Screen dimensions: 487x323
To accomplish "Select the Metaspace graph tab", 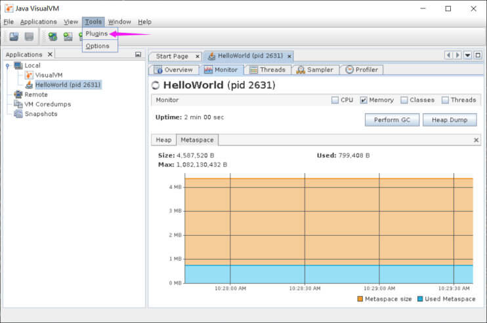I will (197, 140).
